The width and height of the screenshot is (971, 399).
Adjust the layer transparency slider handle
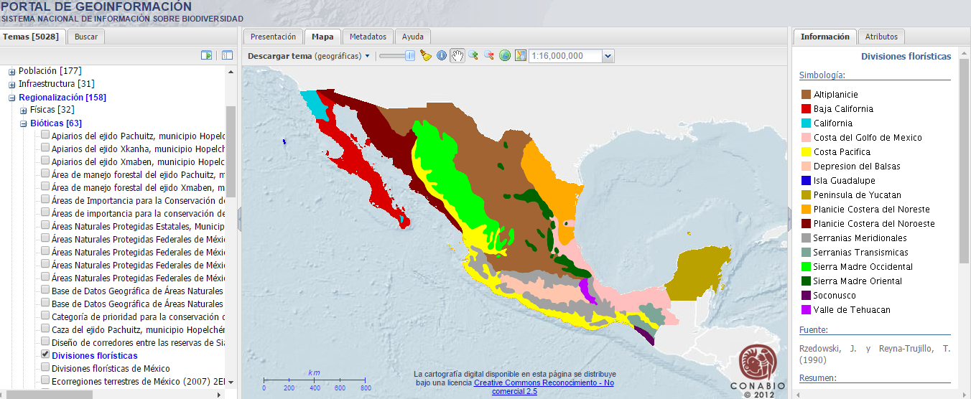(x=410, y=55)
